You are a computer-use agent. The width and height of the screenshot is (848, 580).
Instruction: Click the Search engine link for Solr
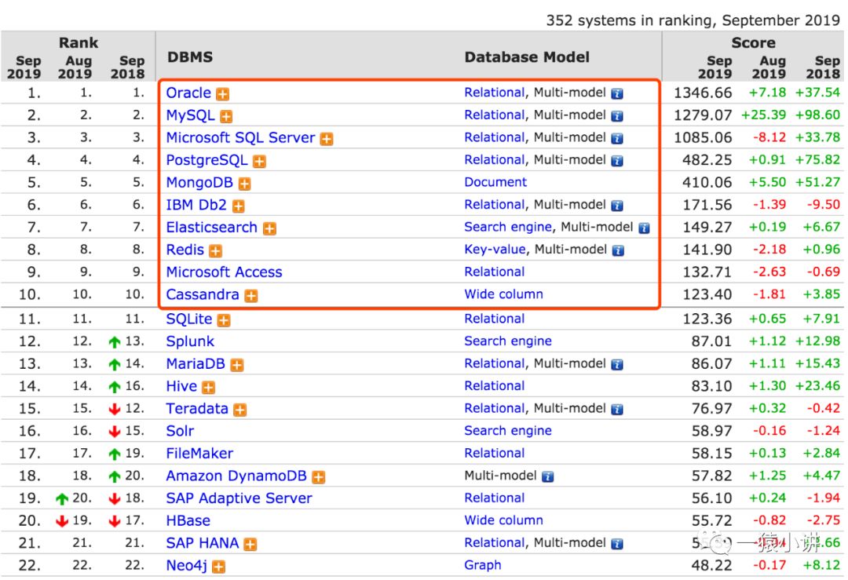point(508,431)
